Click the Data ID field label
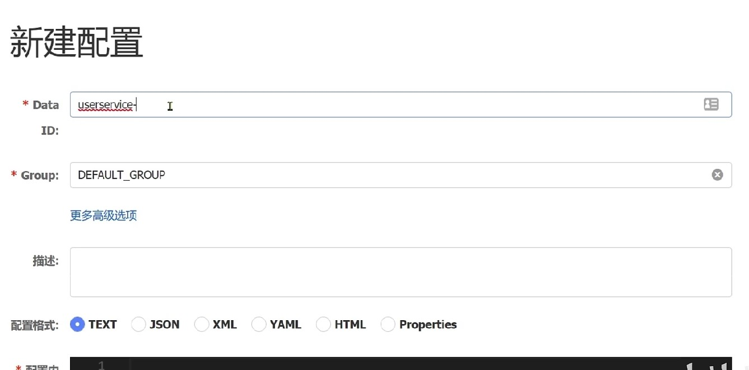 [45, 105]
